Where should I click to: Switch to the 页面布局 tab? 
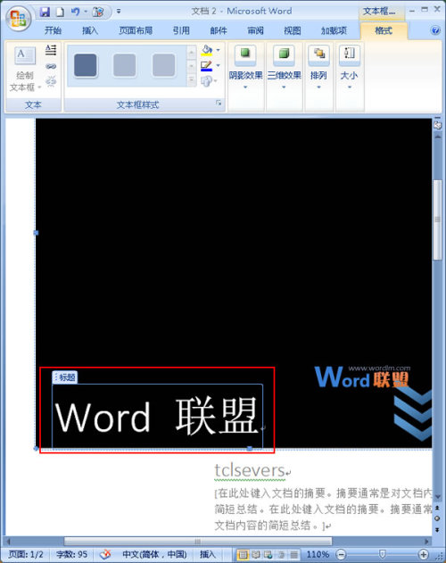click(x=136, y=30)
